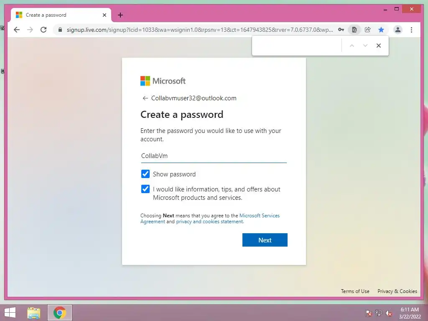Select the Create a password tab

(x=61, y=15)
